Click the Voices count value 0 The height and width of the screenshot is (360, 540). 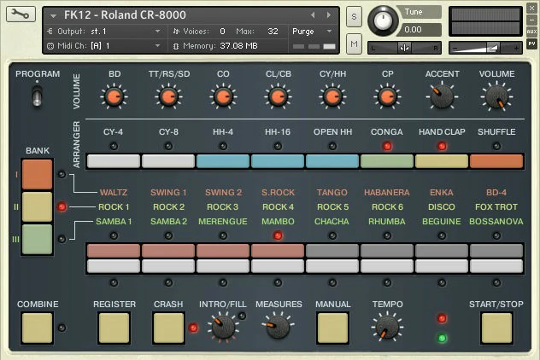click(x=222, y=32)
